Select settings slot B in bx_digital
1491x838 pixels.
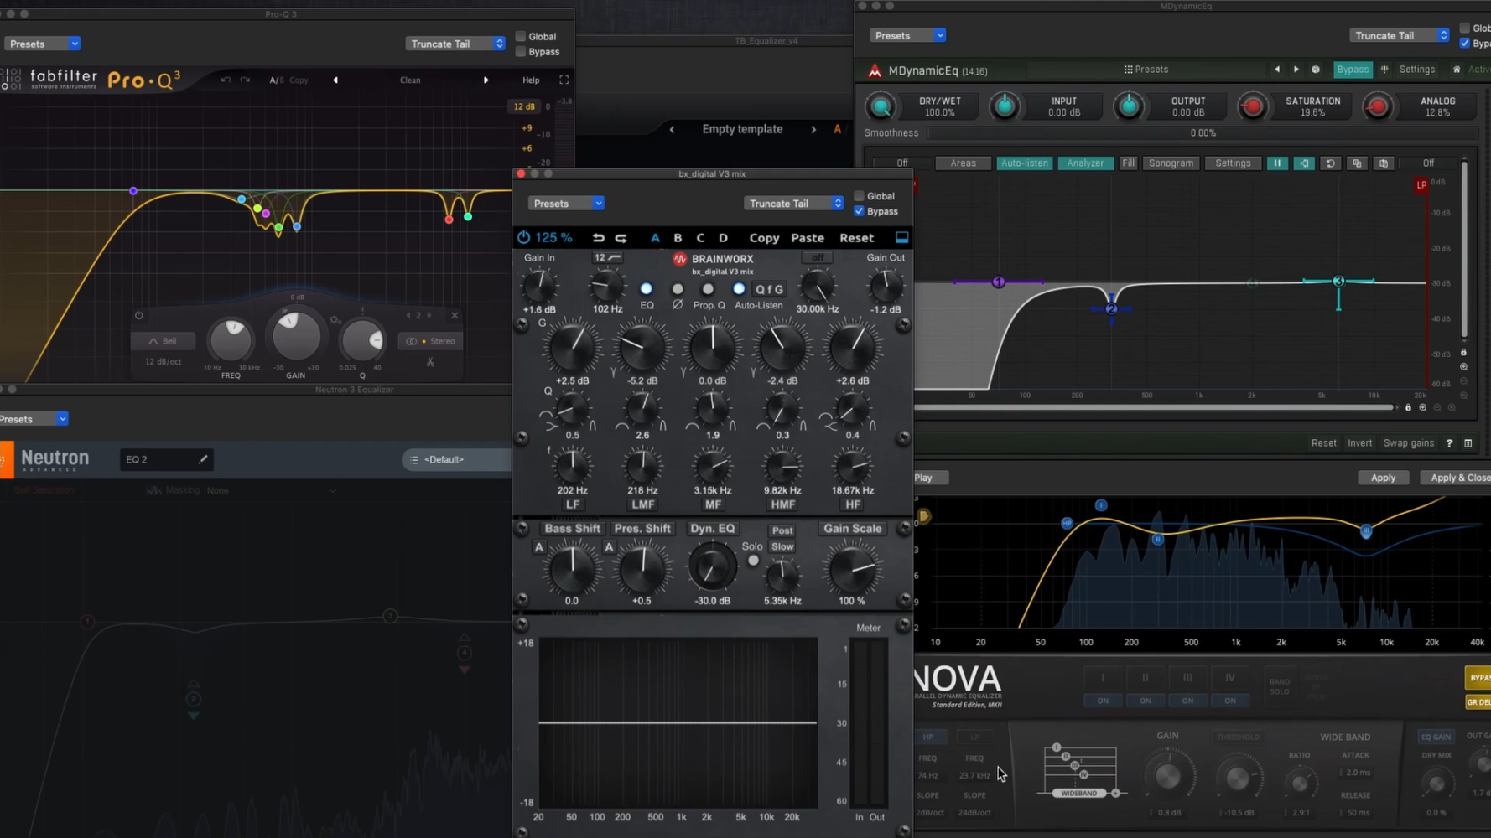pos(678,238)
